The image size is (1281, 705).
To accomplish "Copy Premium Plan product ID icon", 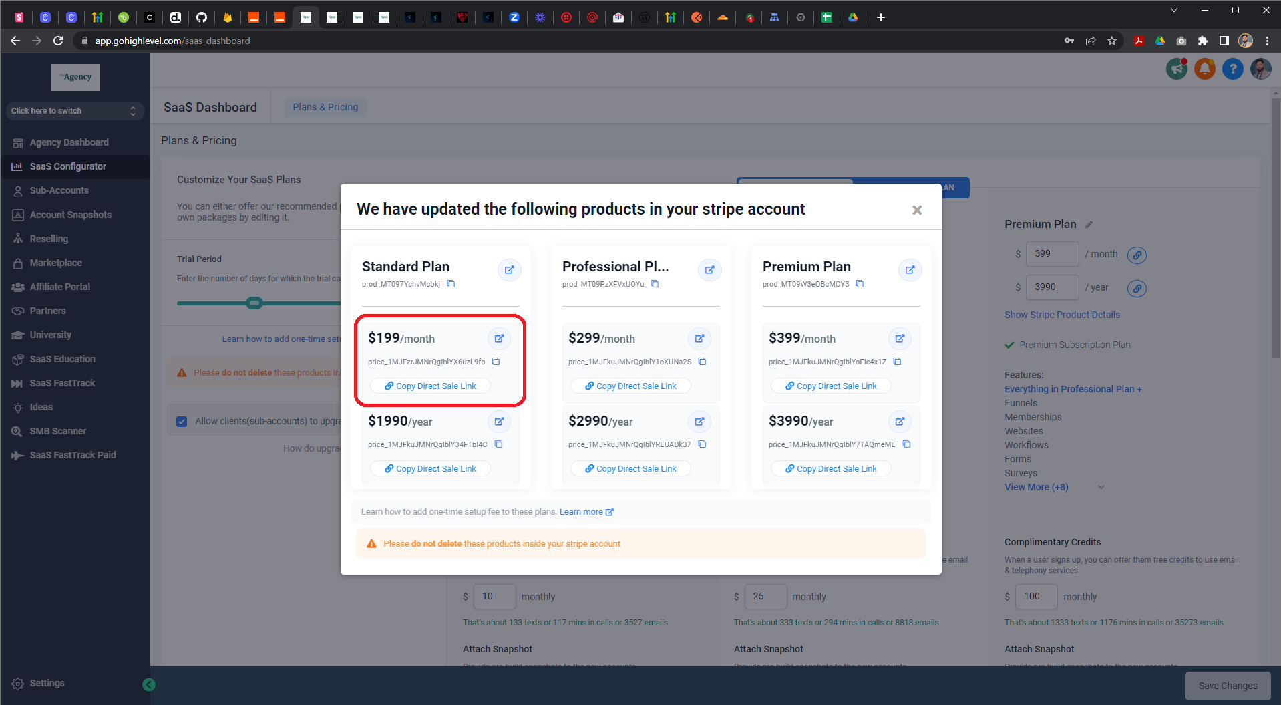I will (x=860, y=284).
